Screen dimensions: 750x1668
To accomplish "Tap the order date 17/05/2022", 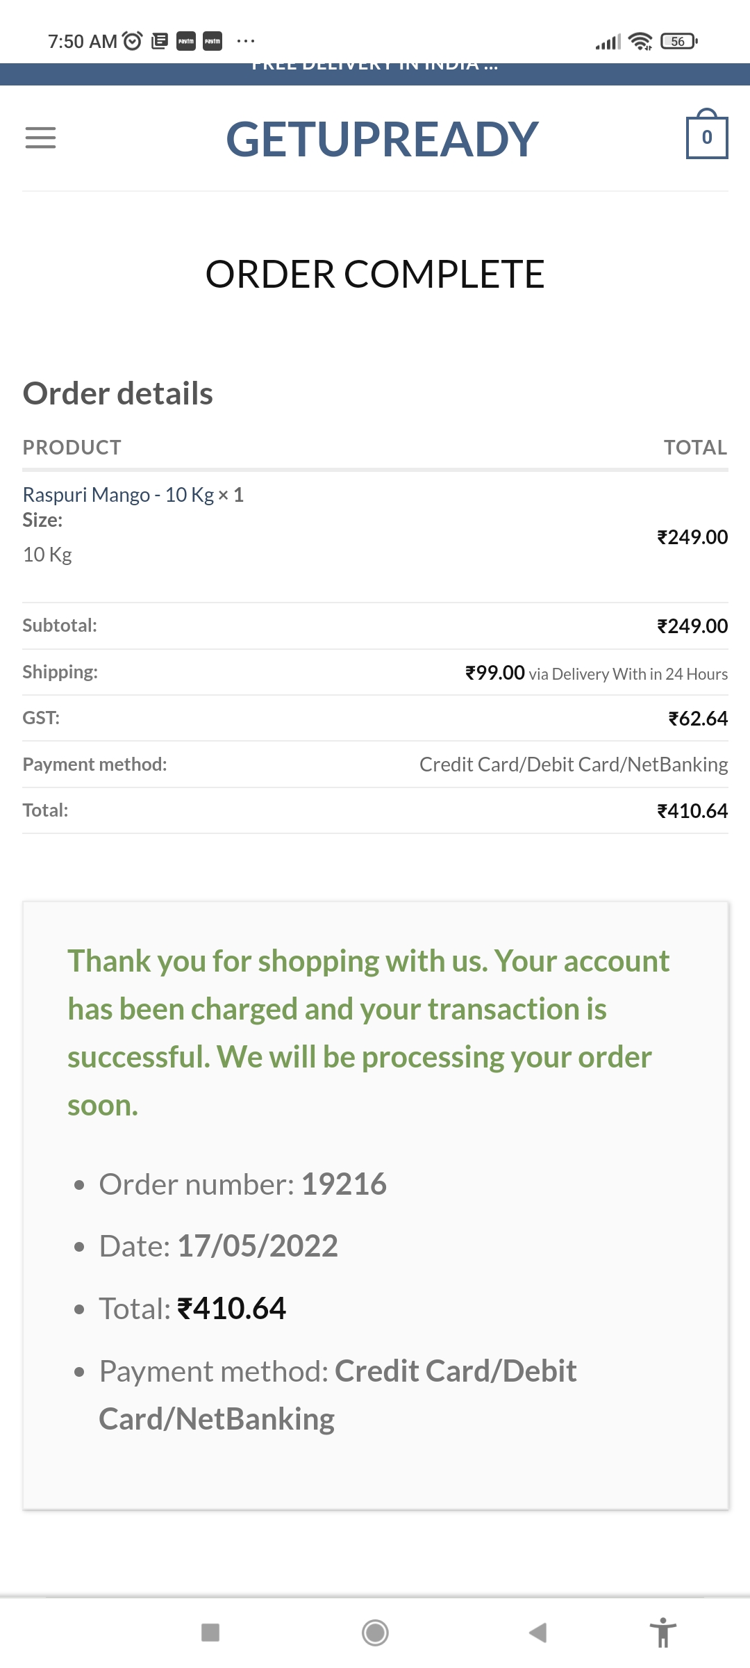I will pos(258,1245).
